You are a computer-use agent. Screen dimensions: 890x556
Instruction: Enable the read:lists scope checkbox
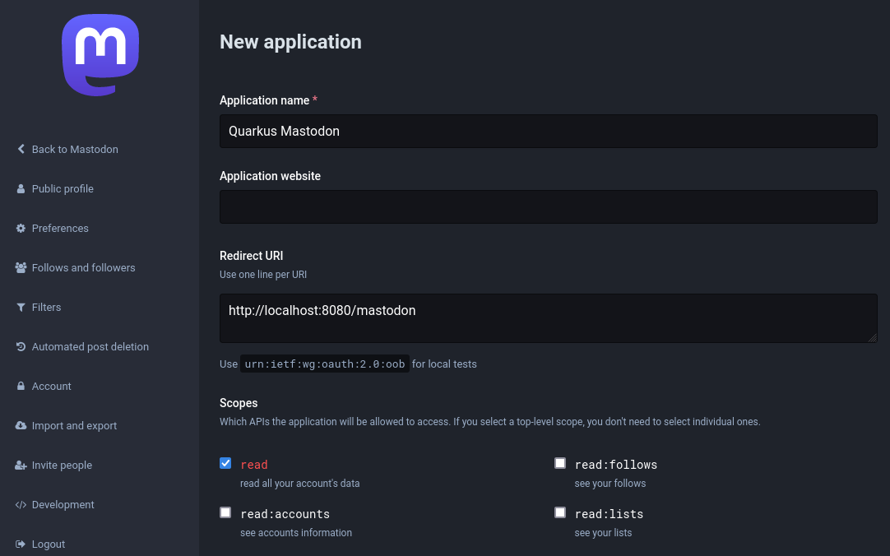(x=560, y=512)
